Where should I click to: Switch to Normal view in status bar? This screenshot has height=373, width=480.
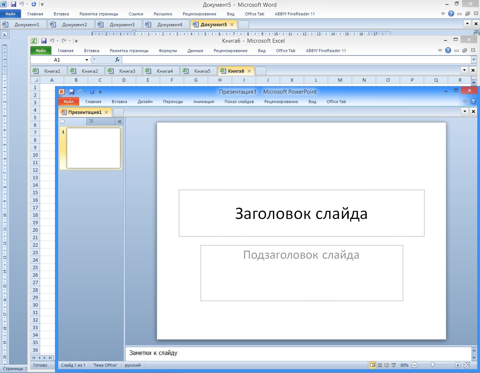pyautogui.click(x=373, y=365)
